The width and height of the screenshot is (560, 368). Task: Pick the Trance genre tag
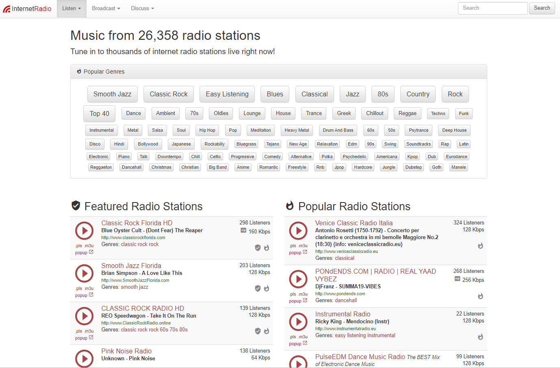(314, 113)
